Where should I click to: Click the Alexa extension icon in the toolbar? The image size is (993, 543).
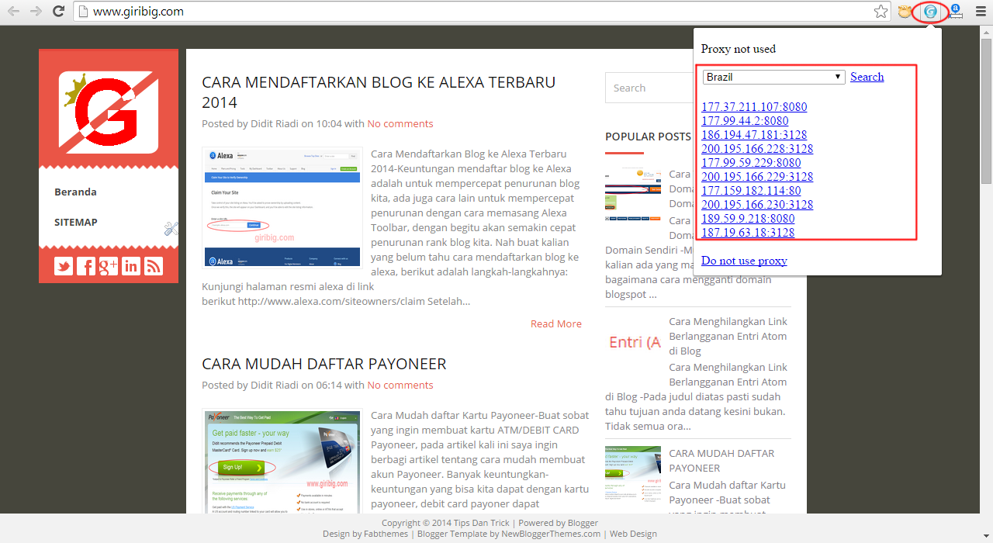point(955,12)
